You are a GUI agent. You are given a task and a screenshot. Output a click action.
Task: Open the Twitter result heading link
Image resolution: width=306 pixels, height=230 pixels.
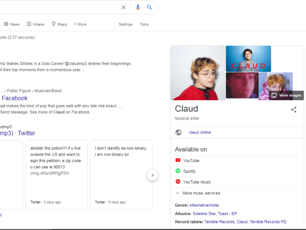18,133
